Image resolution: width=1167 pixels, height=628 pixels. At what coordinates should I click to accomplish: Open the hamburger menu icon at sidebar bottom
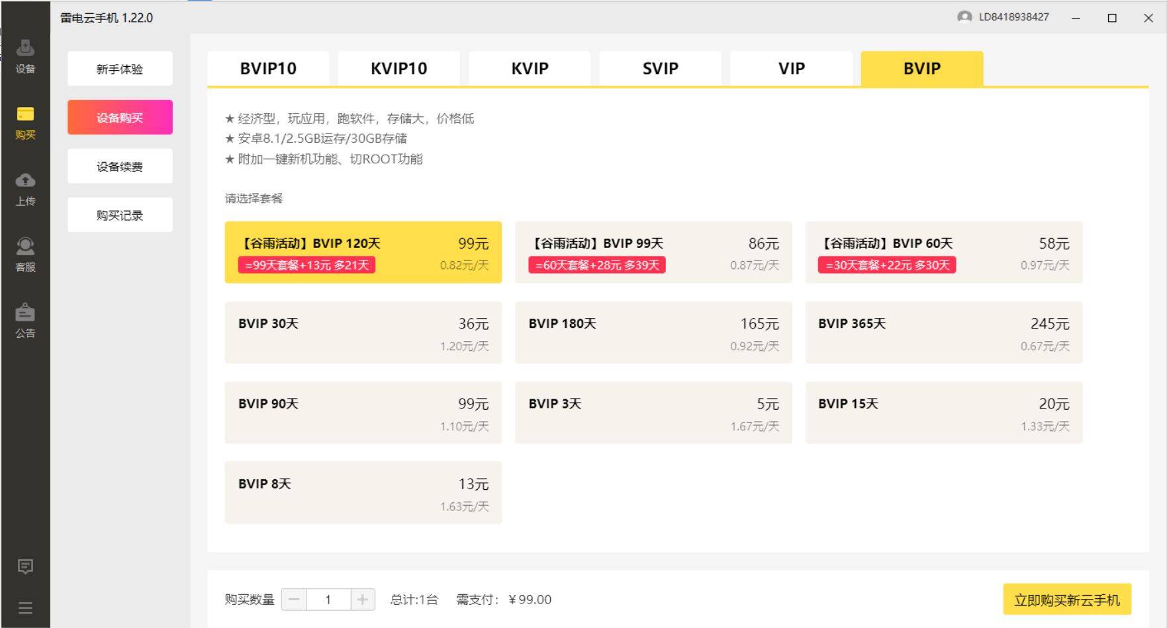(25, 608)
